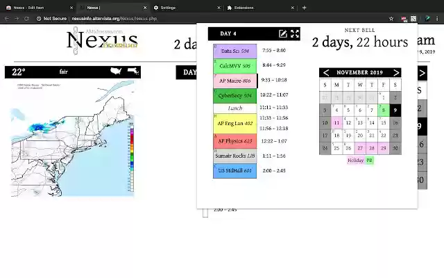Reload the page
444x278 pixels.
(26, 19)
